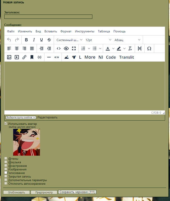
Task: Open the Файл menu
Action: tap(11, 31)
